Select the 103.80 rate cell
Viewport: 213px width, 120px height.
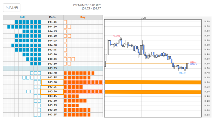pyautogui.click(x=52, y=64)
